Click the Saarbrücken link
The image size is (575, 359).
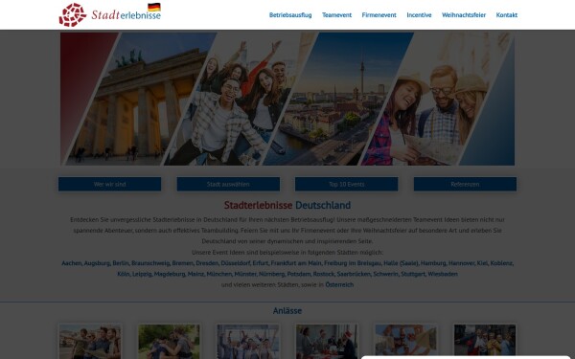pos(354,274)
